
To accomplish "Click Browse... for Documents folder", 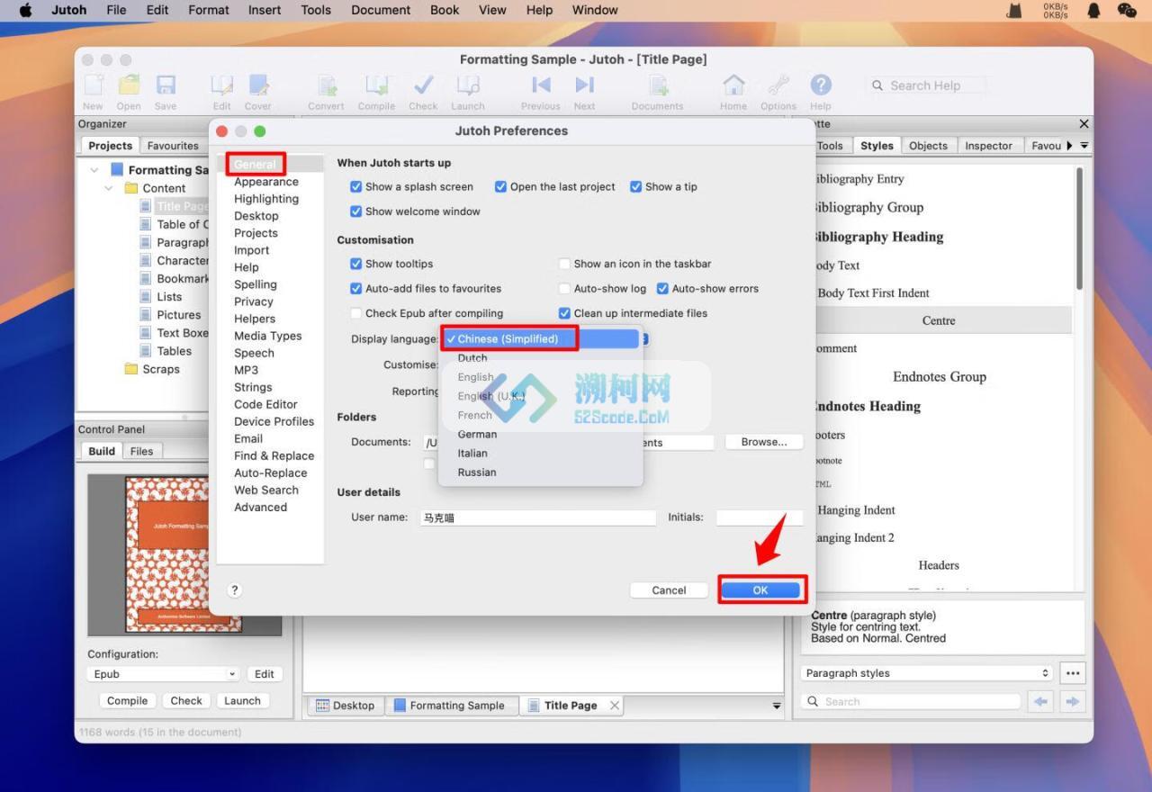I will [x=764, y=442].
